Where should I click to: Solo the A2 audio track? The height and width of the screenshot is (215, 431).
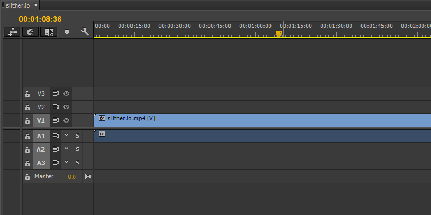click(x=77, y=149)
